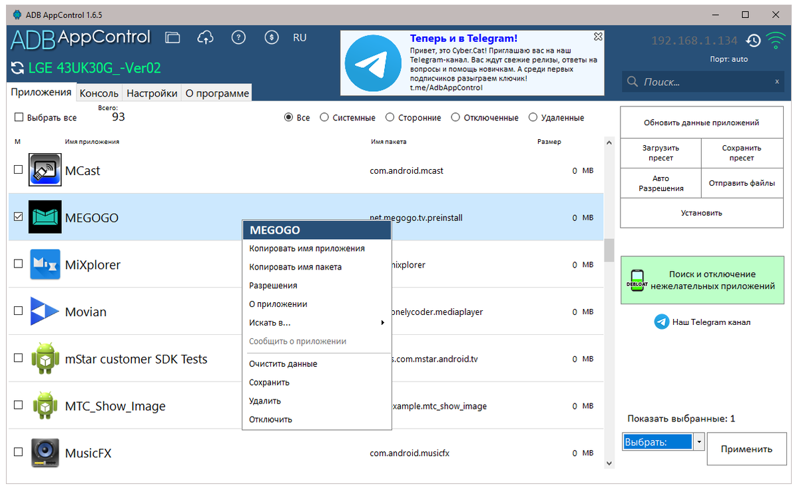Click the Загрузить пресет button
Viewport: 799px width, 490px height.
[661, 153]
